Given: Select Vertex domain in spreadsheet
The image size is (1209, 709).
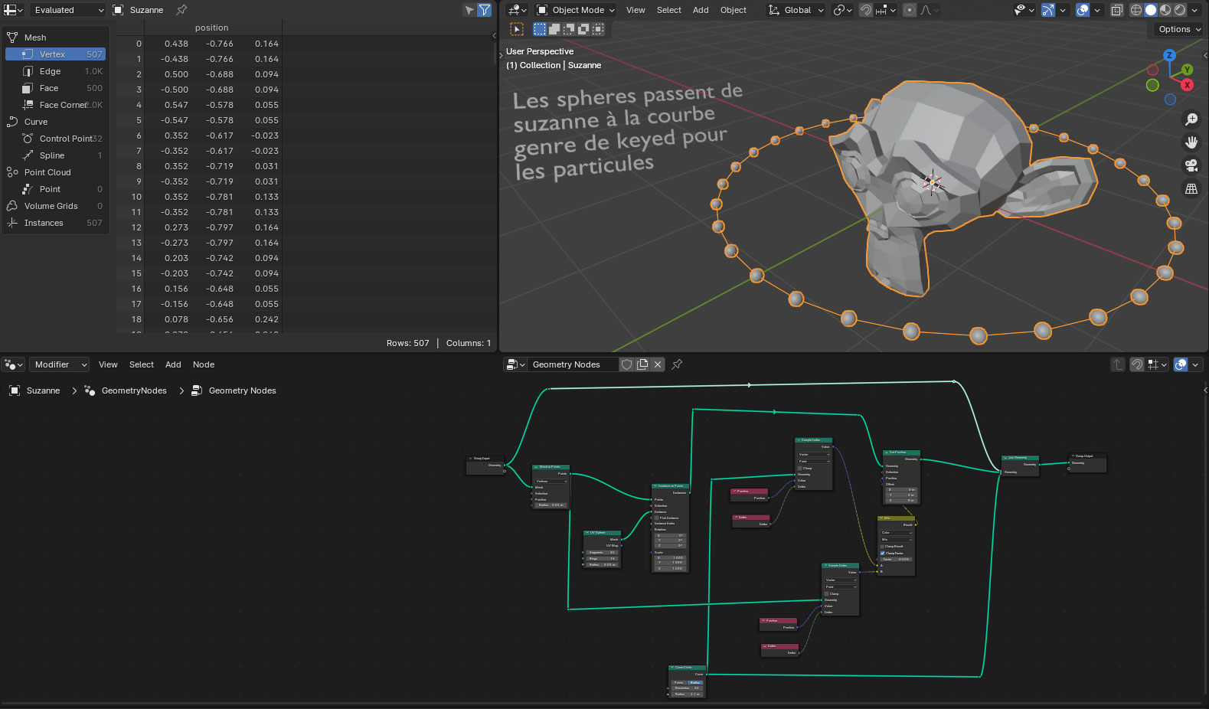Looking at the screenshot, I should pyautogui.click(x=55, y=54).
